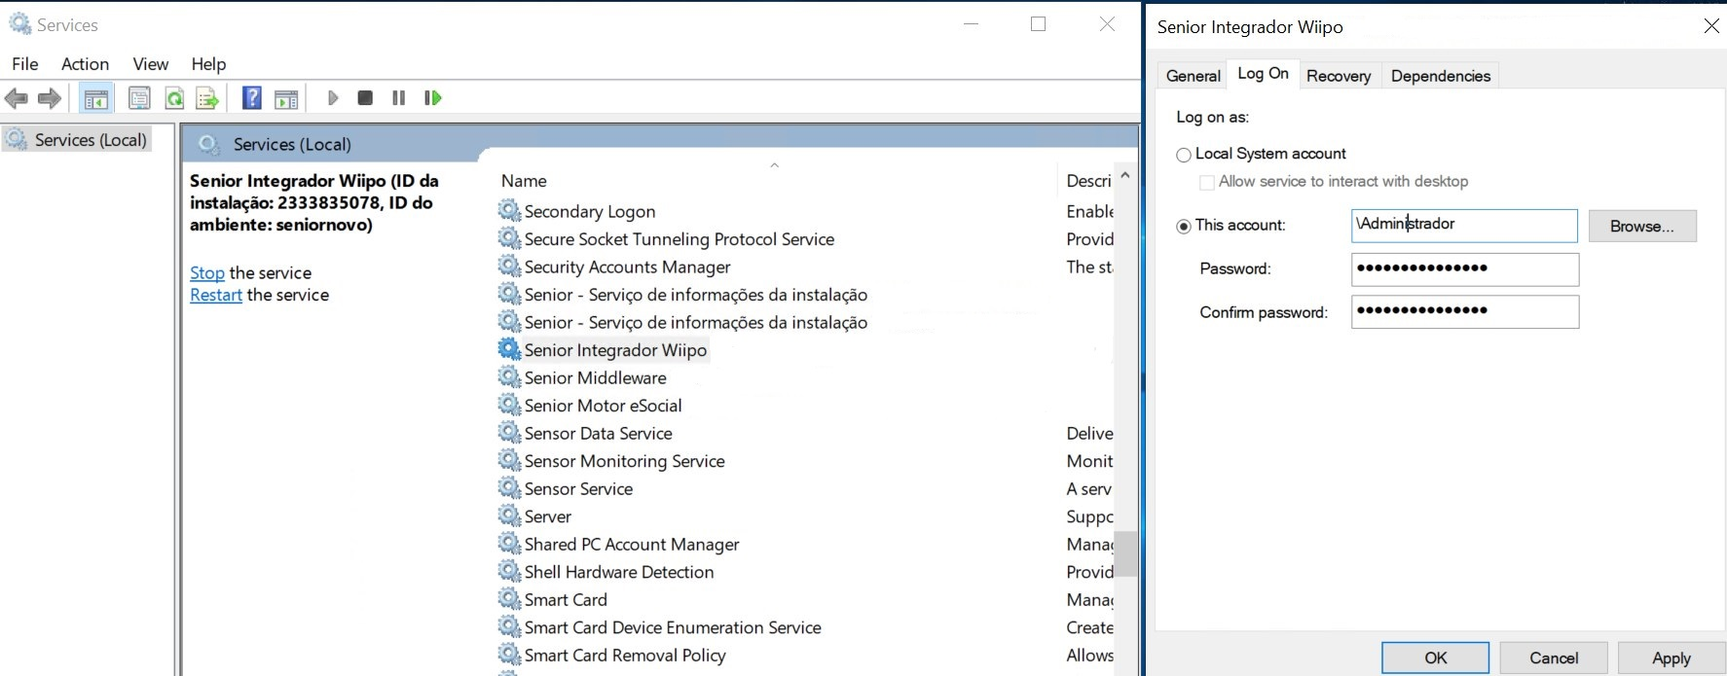Screen dimensions: 1727x676
Task: Toggle Allow service to interact with desktop
Action: click(1207, 182)
